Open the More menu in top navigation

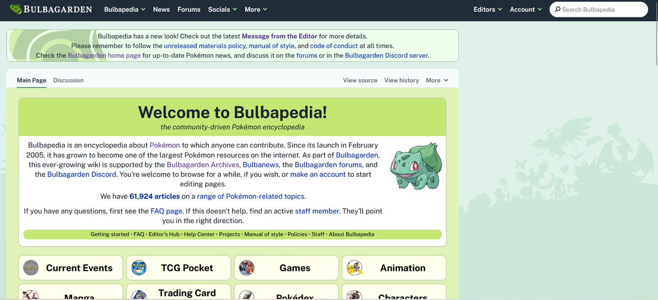tap(256, 9)
